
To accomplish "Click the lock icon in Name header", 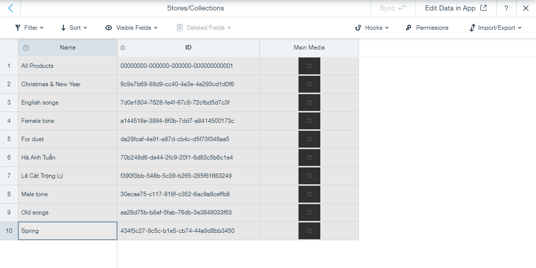I will click(26, 48).
